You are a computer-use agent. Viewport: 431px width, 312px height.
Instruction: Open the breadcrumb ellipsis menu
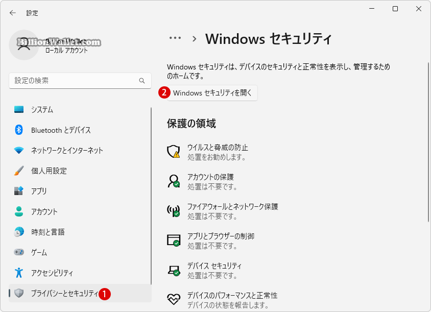click(175, 38)
